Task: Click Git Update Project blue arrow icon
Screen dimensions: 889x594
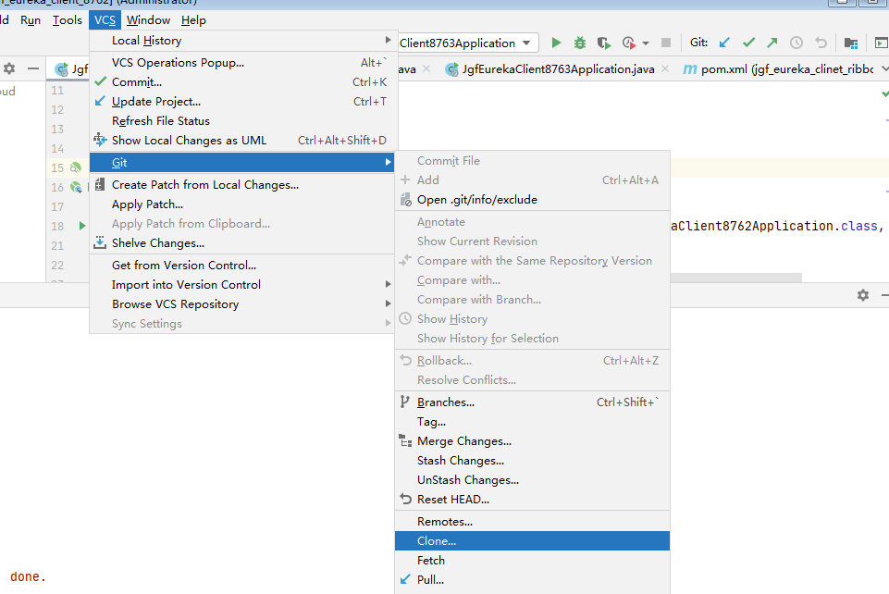Action: tap(724, 43)
